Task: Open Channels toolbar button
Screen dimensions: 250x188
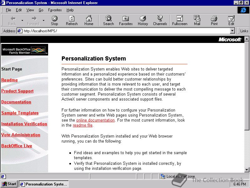Action: (x=160, y=20)
